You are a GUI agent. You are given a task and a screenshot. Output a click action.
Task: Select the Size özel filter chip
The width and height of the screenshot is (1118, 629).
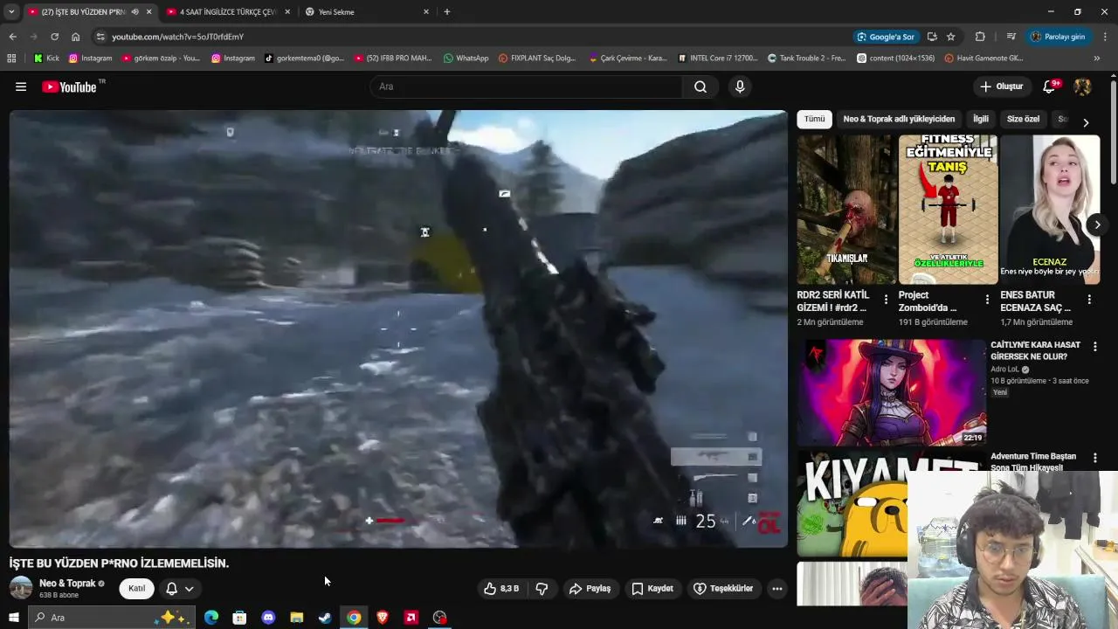click(1023, 119)
